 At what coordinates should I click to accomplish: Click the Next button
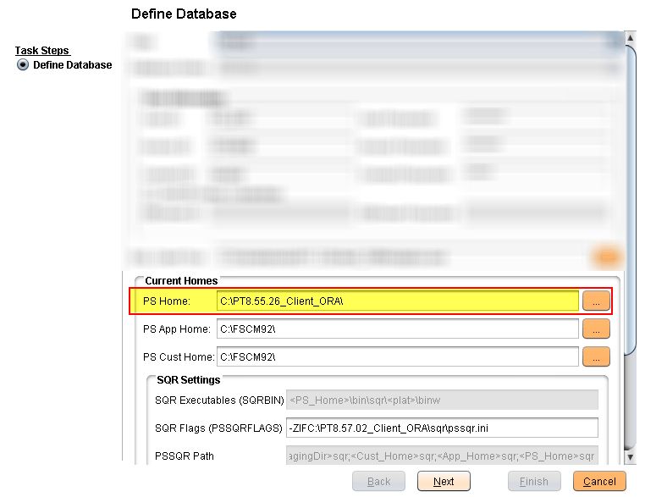click(444, 482)
